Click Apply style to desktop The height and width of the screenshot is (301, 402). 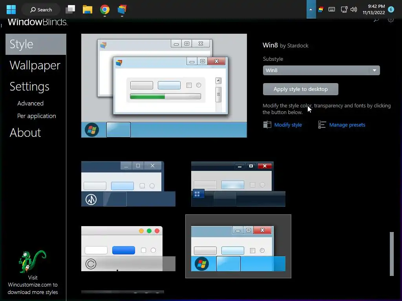(x=300, y=89)
